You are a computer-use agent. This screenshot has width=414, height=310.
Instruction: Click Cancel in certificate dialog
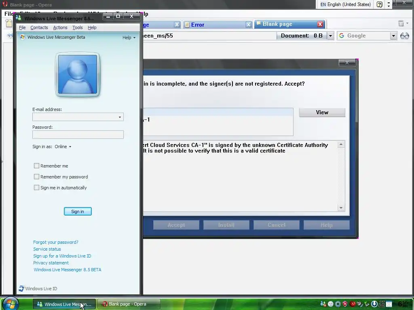(x=277, y=225)
